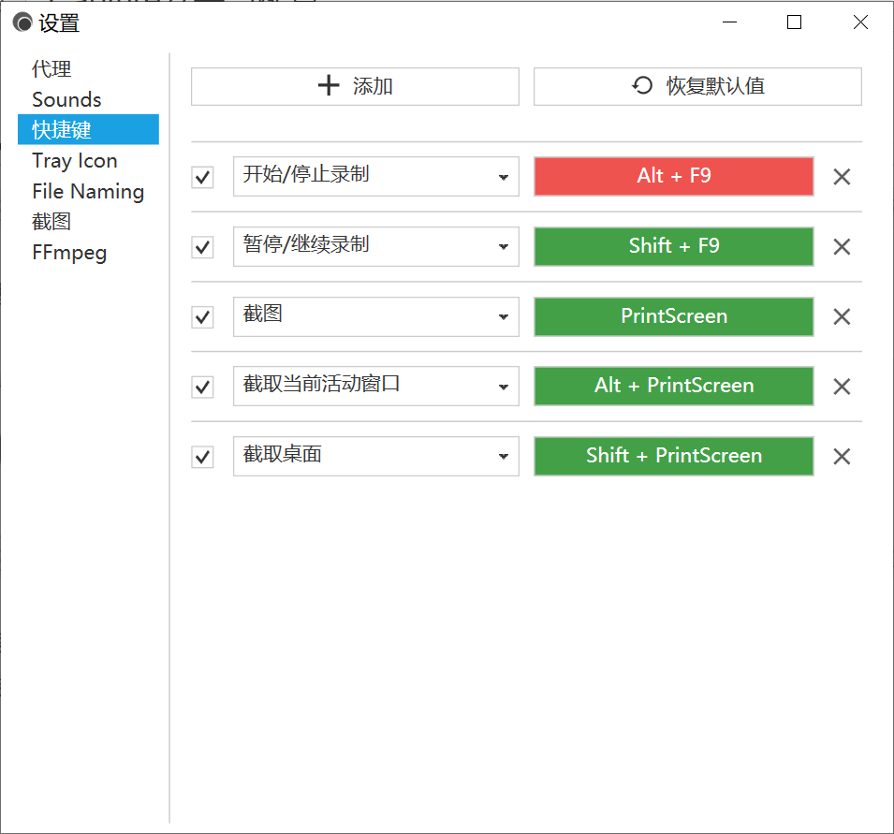This screenshot has width=894, height=834.
Task: Toggle the 截取桌面 checkbox
Action: pyautogui.click(x=202, y=456)
